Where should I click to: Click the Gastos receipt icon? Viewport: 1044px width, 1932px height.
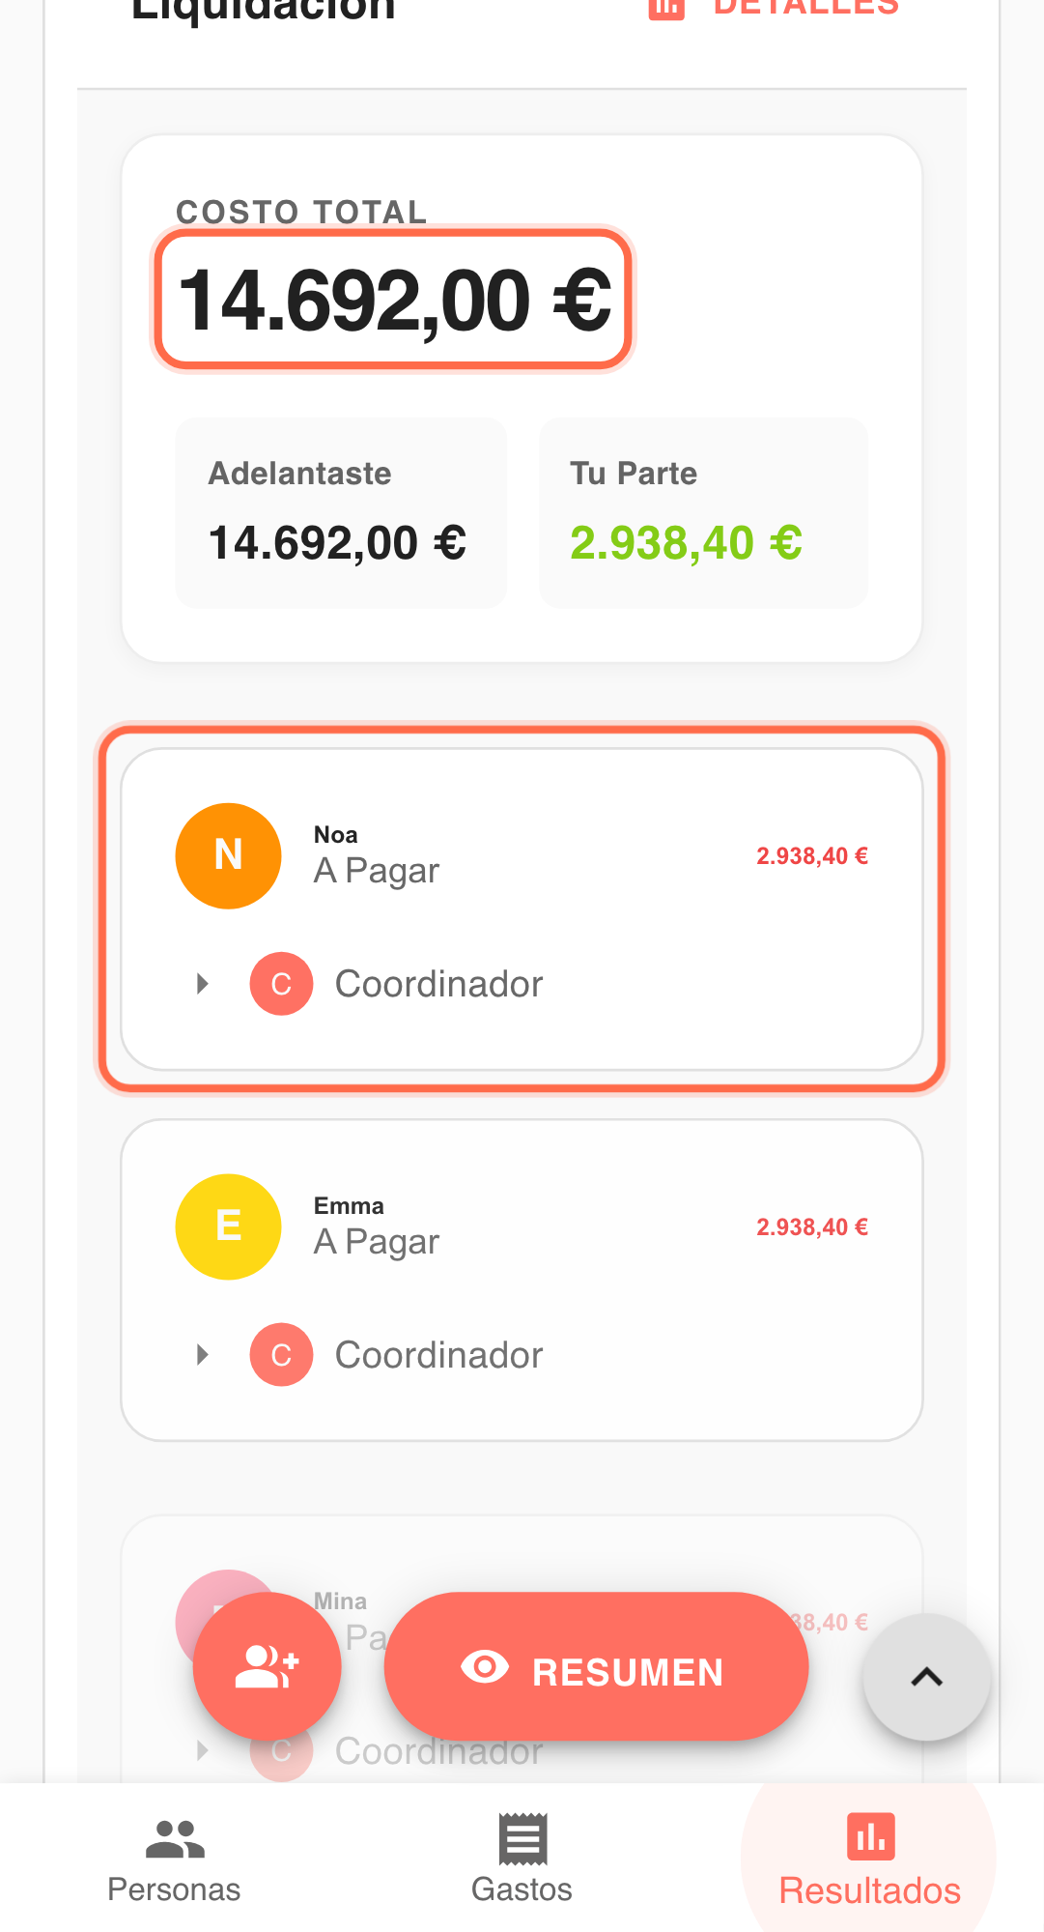(522, 1838)
